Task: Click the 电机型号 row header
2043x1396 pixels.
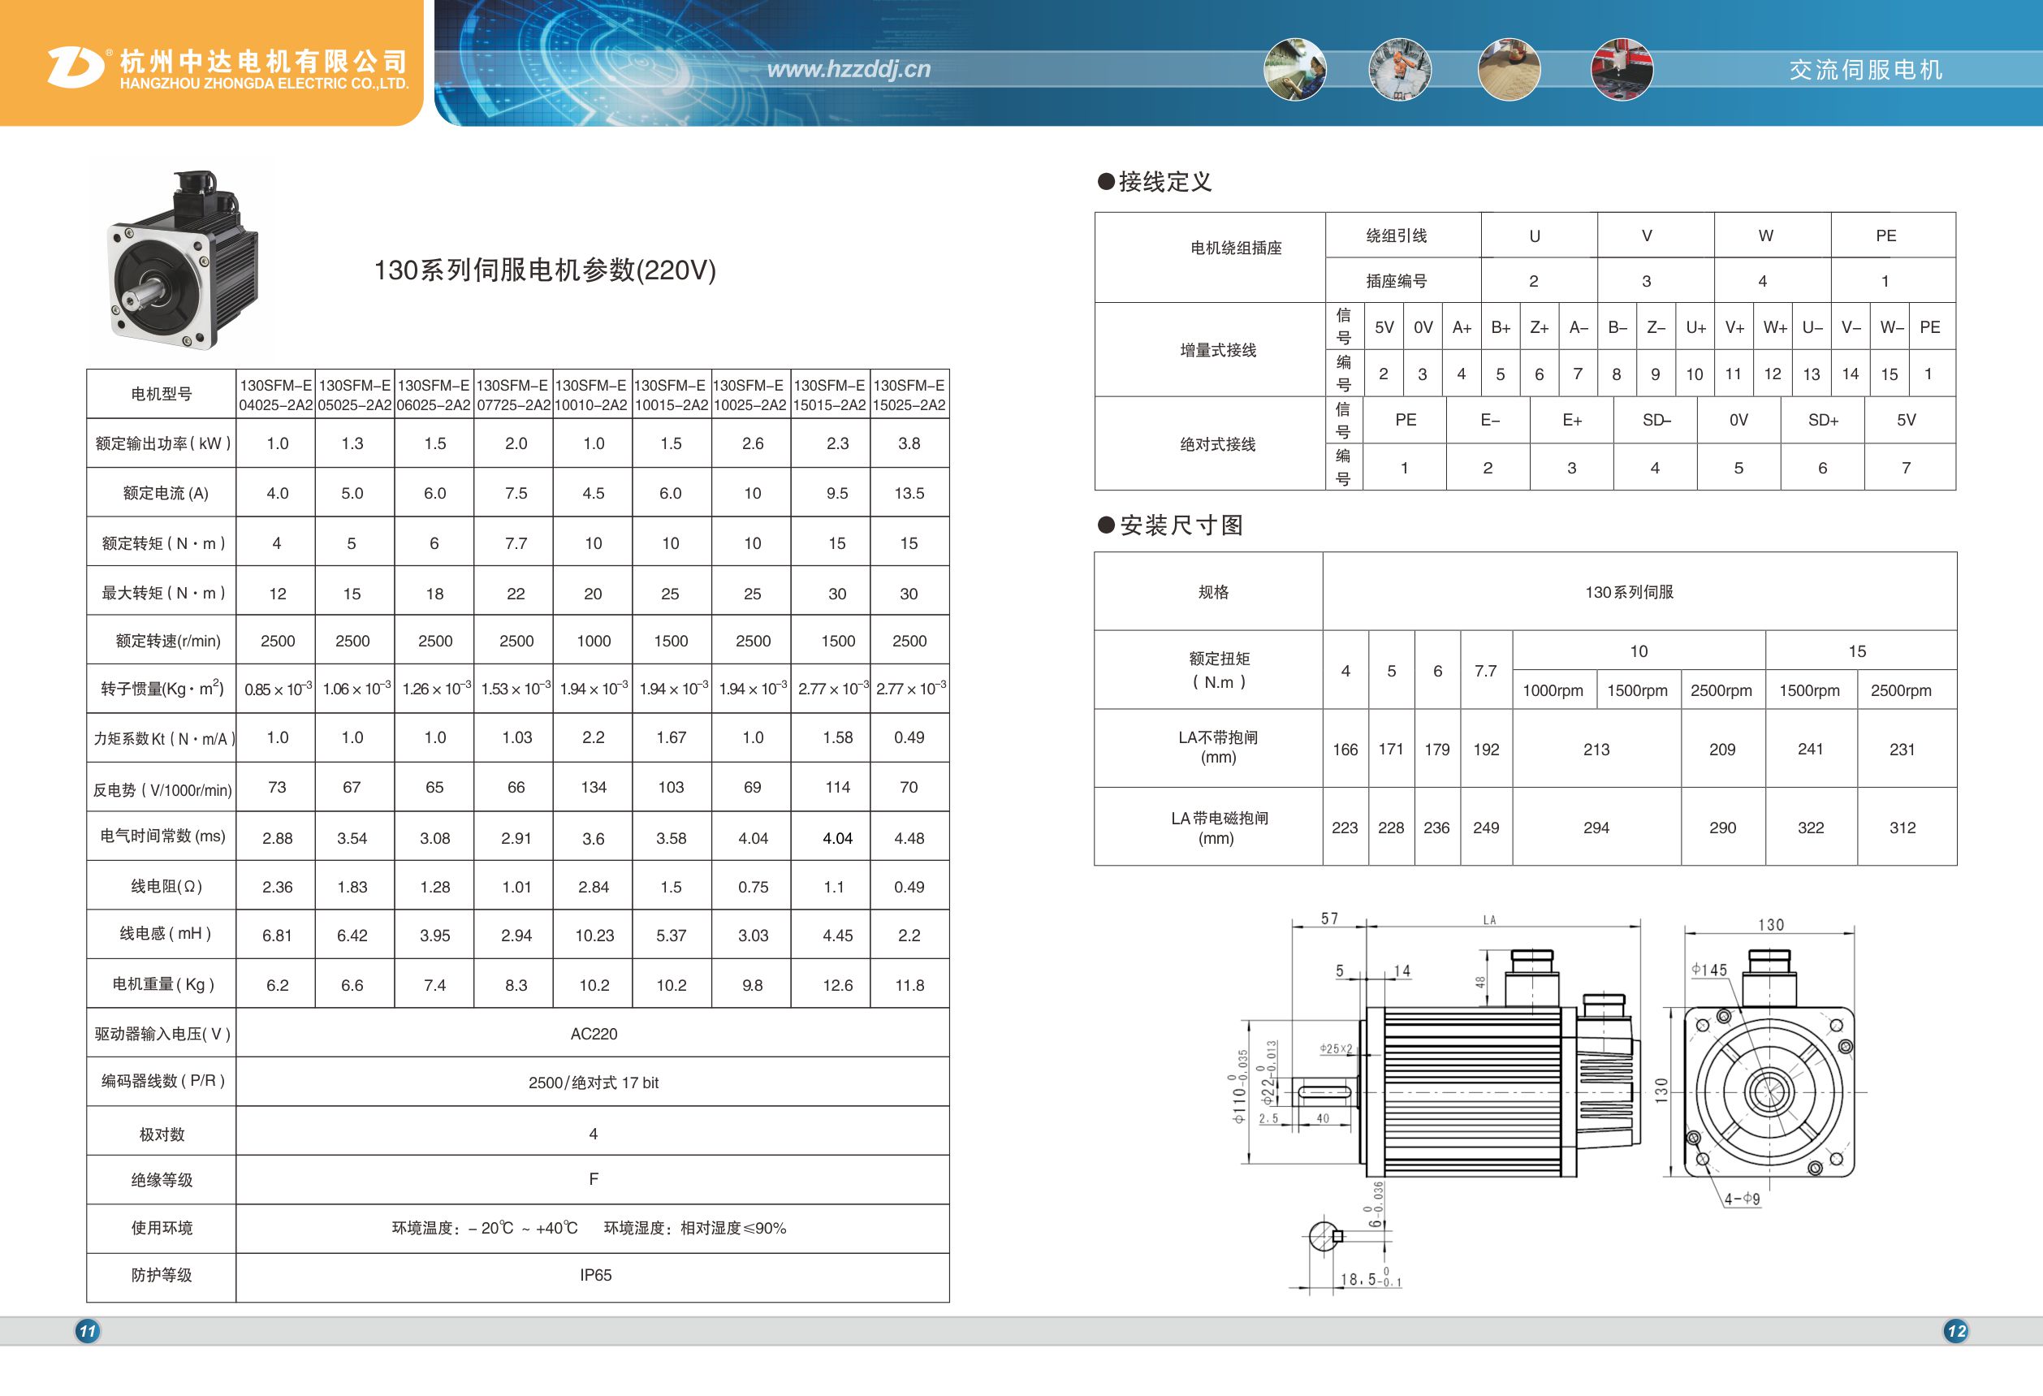Action: point(162,394)
